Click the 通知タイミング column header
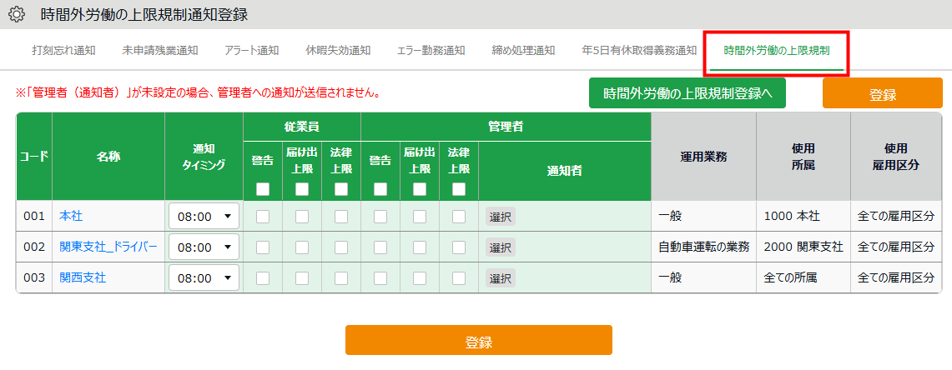Screen dimensions: 952x370 click(204, 157)
